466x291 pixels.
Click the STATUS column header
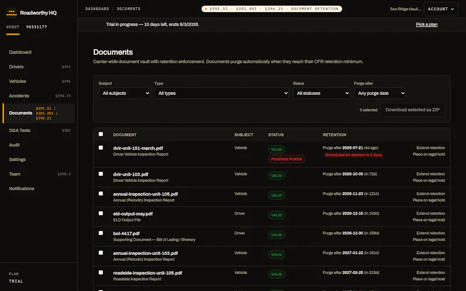[276, 135]
